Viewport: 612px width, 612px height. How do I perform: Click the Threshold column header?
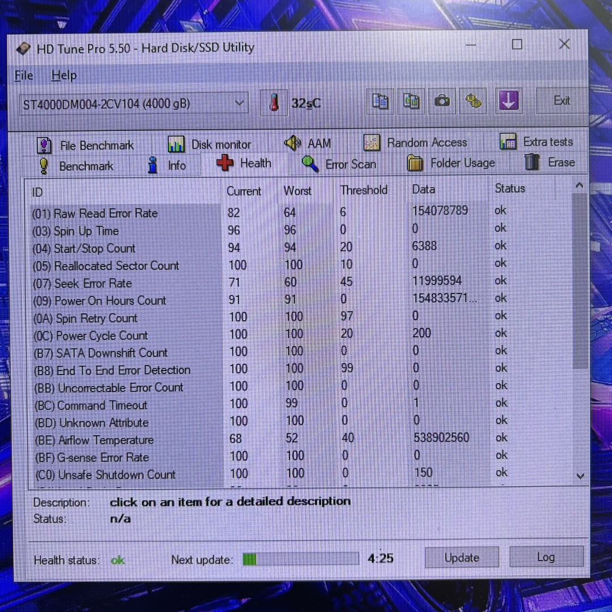(364, 190)
